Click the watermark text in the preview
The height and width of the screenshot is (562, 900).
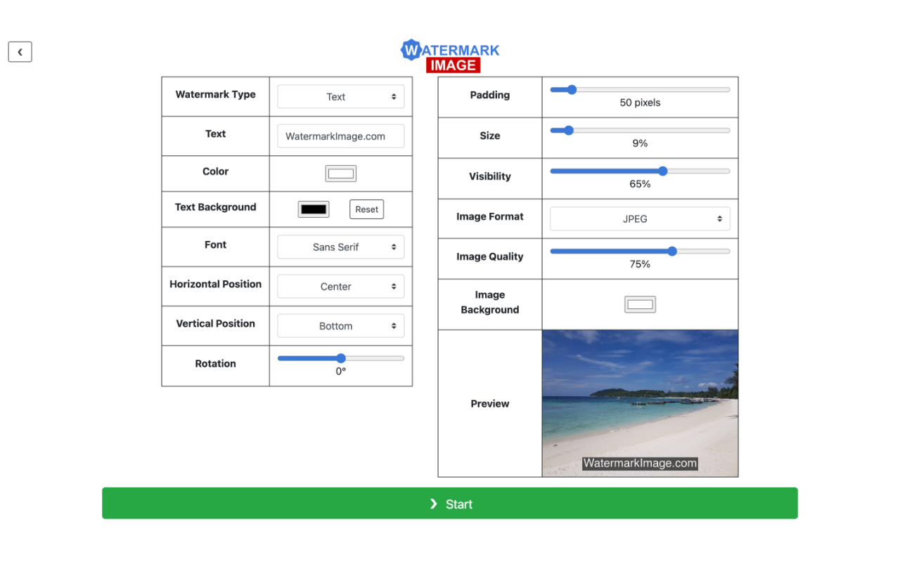tap(640, 464)
